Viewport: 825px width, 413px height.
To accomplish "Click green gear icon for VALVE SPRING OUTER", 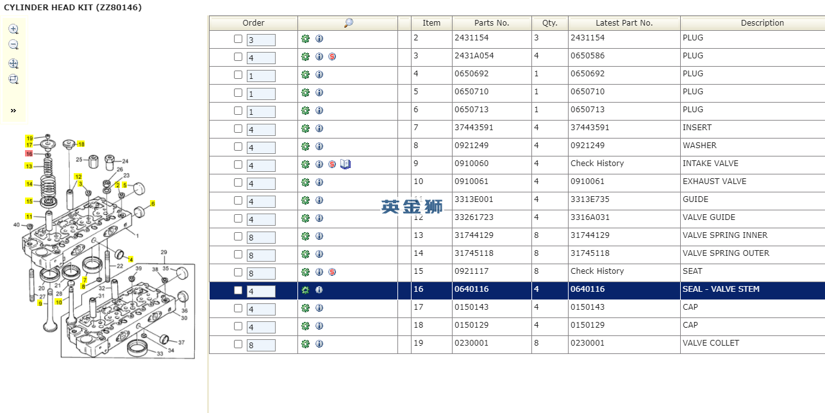I will coord(306,254).
